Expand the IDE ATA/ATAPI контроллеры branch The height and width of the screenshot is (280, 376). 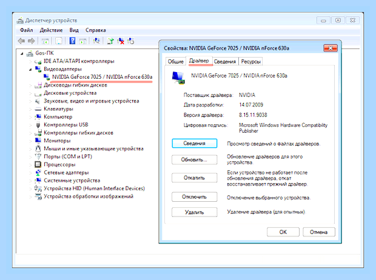coord(30,62)
